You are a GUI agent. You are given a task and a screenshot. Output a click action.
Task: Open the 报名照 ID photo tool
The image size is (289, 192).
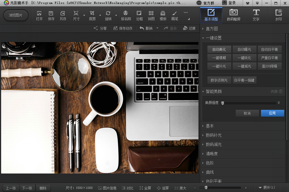coord(126,16)
